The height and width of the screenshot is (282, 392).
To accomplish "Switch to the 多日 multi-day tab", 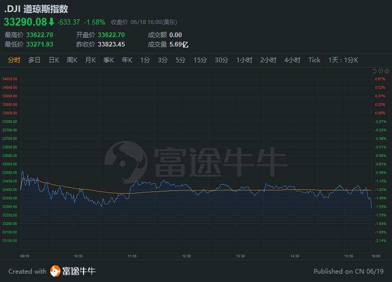I will point(34,60).
